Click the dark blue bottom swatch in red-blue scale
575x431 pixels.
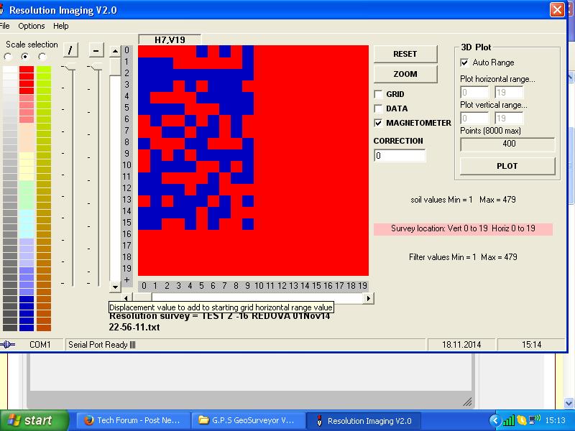pyautogui.click(x=27, y=328)
